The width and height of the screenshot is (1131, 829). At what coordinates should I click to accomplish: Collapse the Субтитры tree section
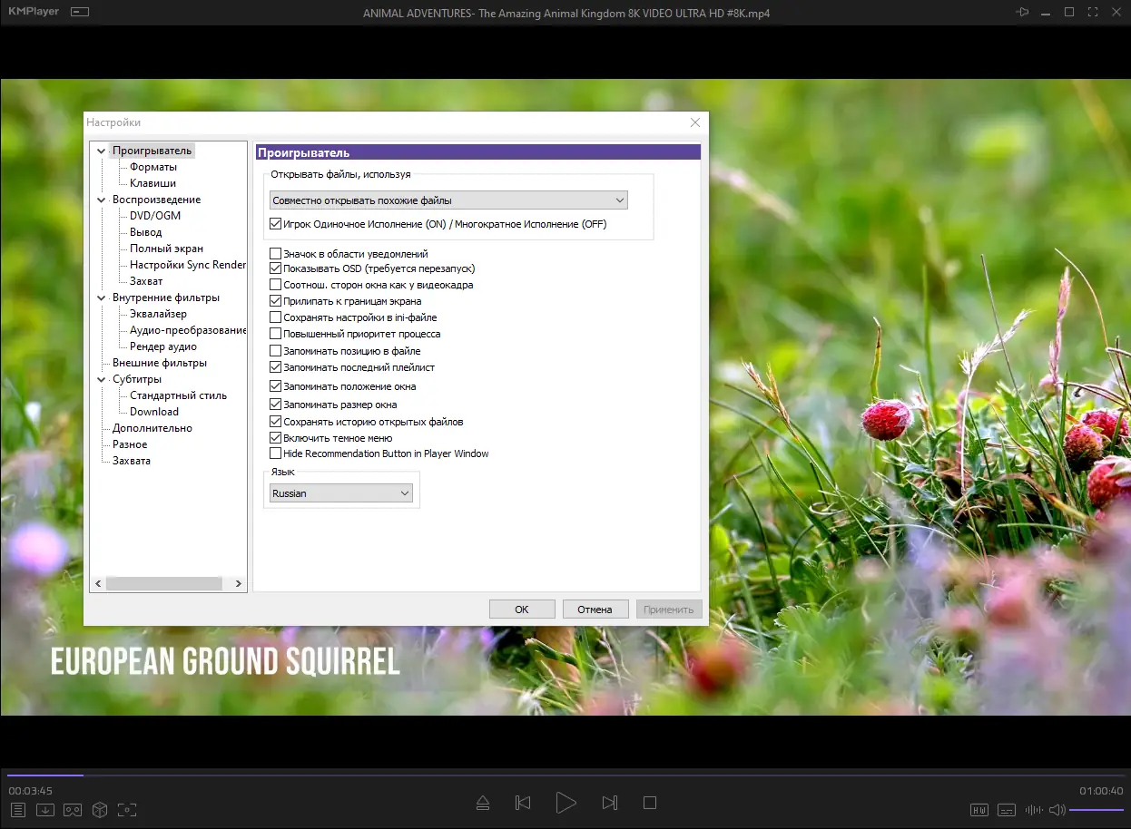(x=102, y=378)
